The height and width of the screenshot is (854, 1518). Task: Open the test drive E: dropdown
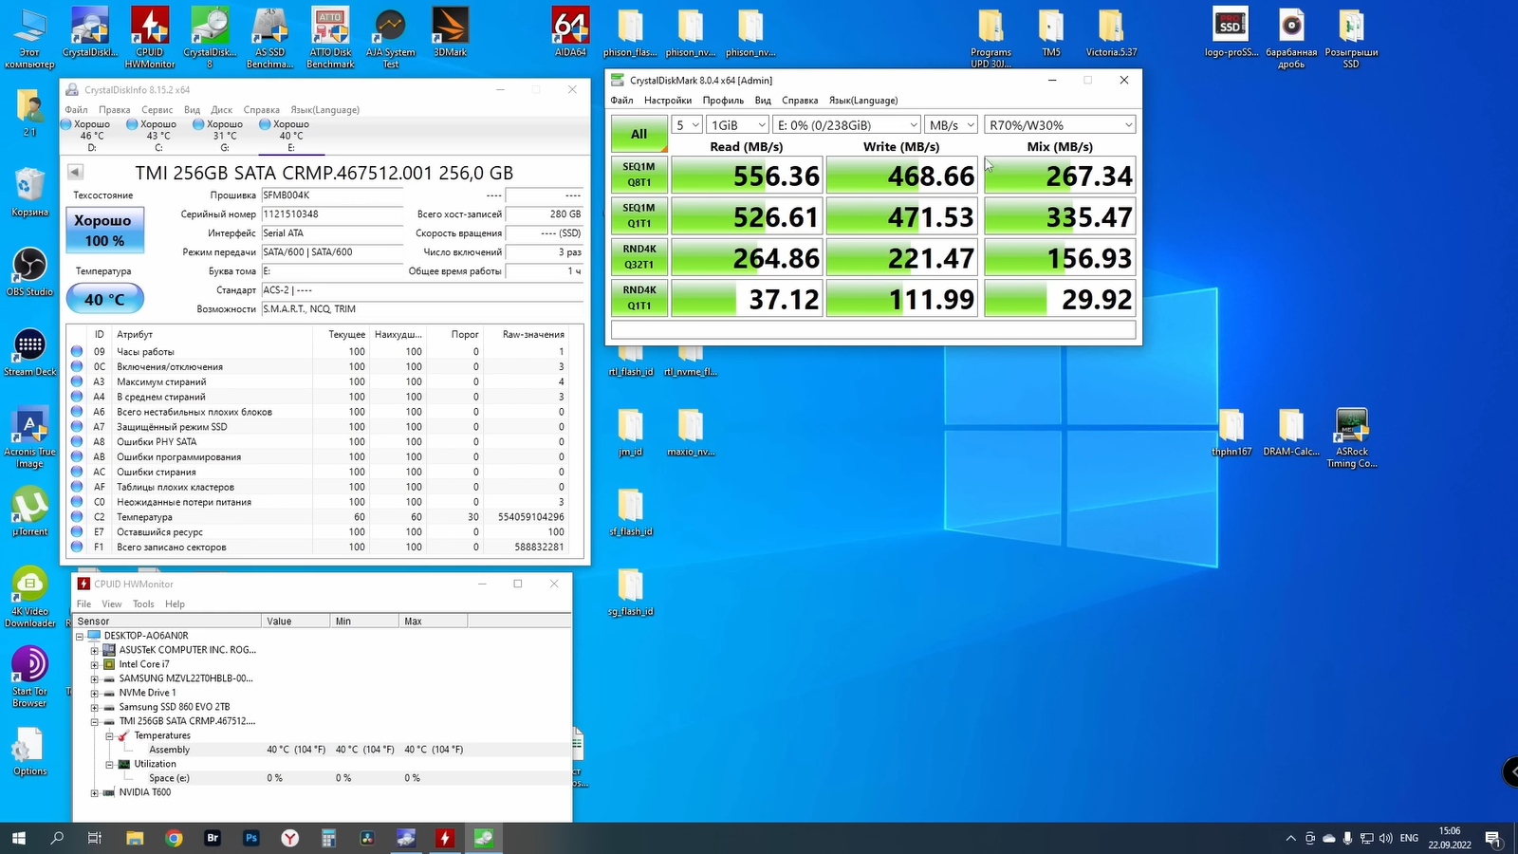click(x=846, y=125)
